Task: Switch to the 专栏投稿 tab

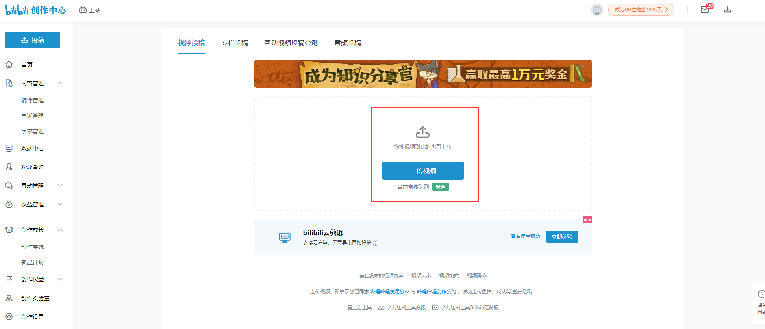Action: click(235, 43)
